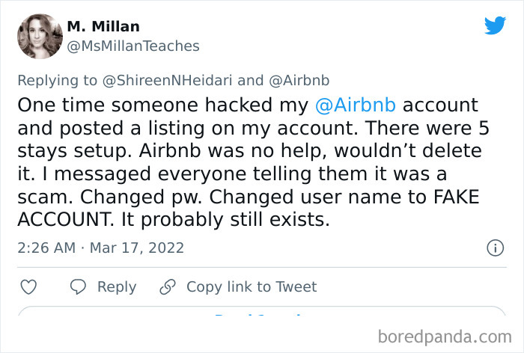Screen dimensions: 524x353
Task: Click the Twitter bird logo
Action: pyautogui.click(x=495, y=26)
